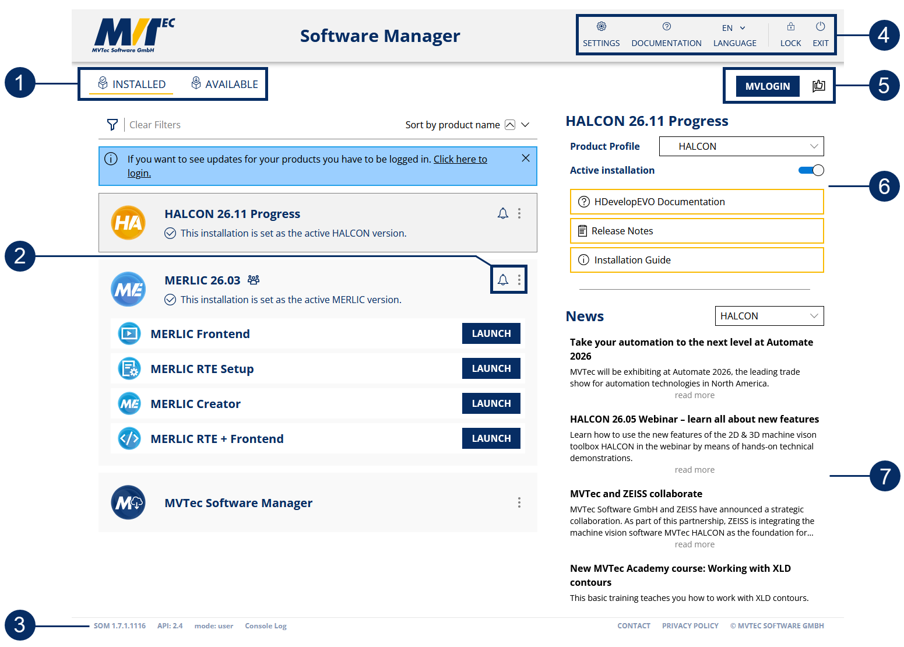This screenshot has height=647, width=904.
Task: Open the News product dropdown
Action: tap(769, 316)
